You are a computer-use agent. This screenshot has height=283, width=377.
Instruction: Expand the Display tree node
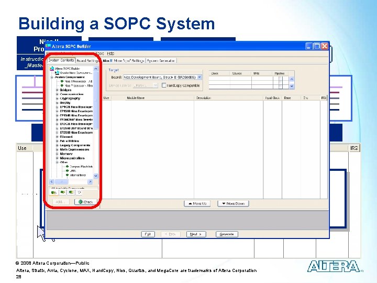(57, 103)
